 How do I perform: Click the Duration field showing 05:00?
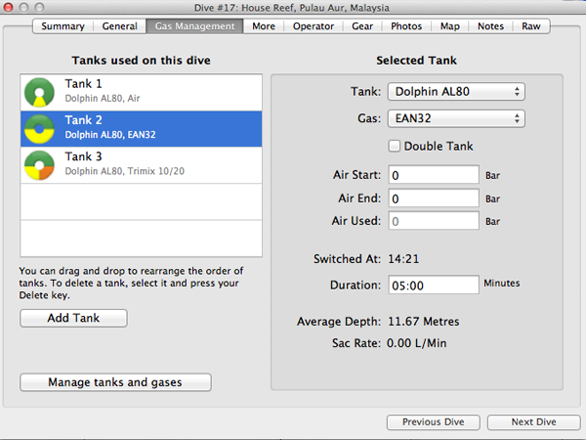[x=434, y=285]
